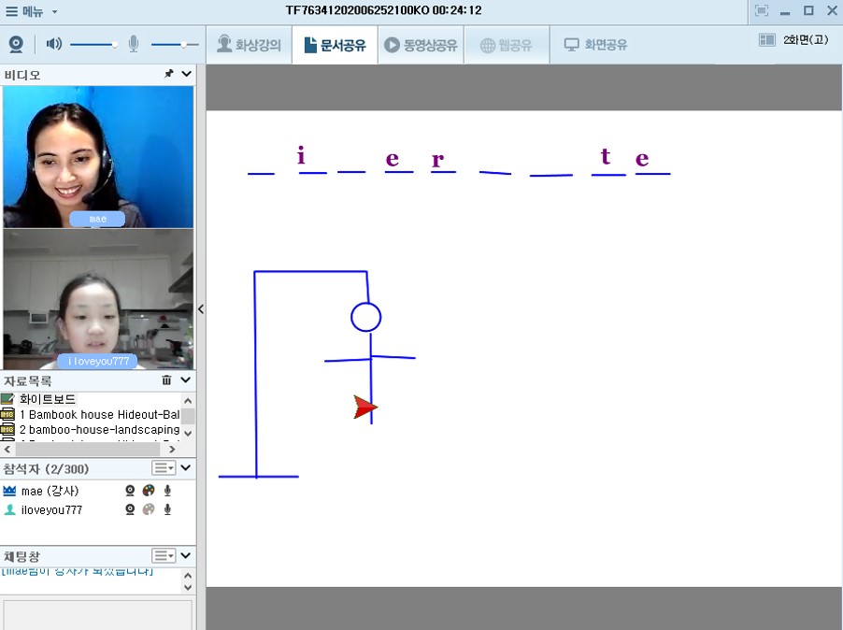Viewport: 843px width, 630px height.
Task: Switch to the 화상강의 tab
Action: coord(249,45)
